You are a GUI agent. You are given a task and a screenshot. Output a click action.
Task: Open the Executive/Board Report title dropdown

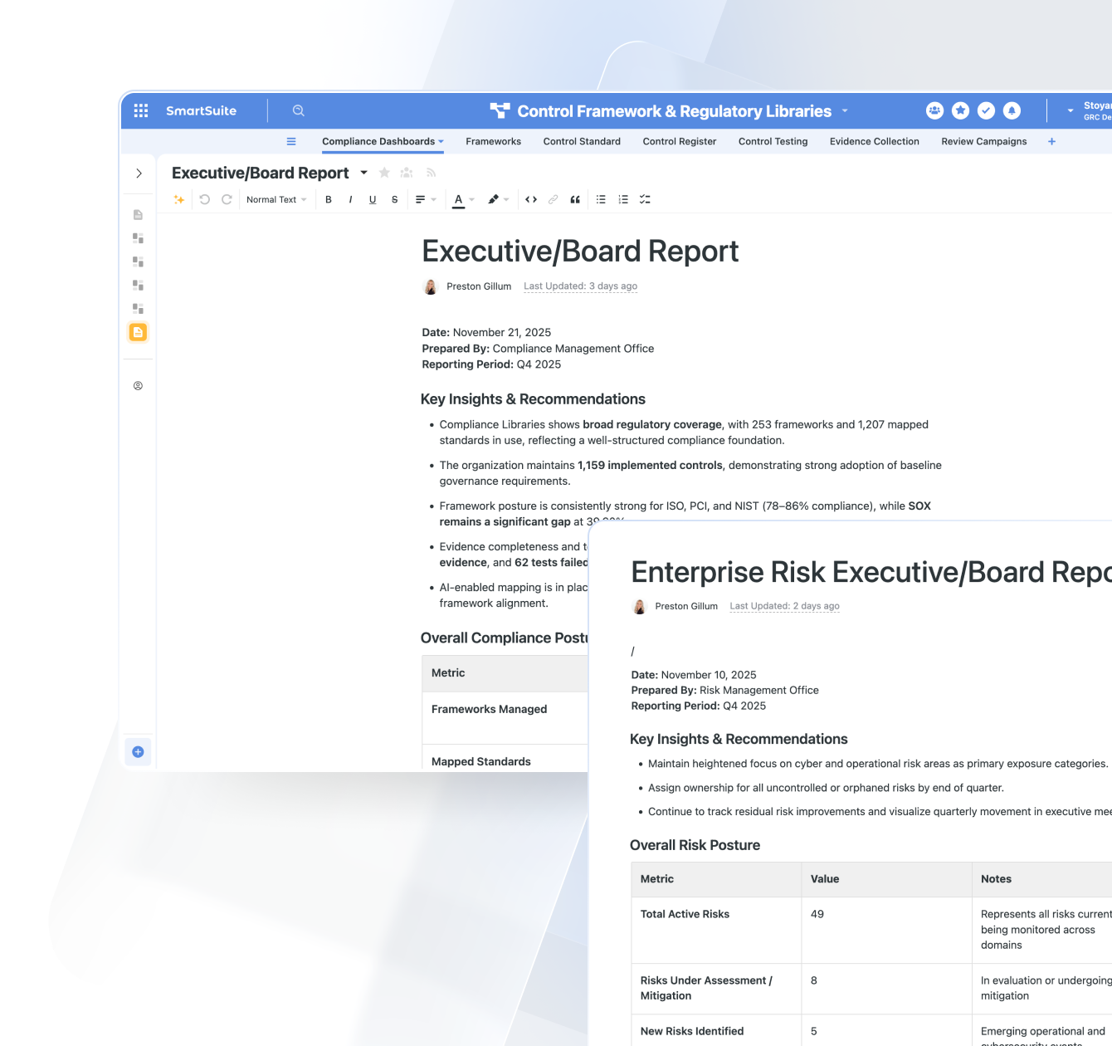pos(363,173)
